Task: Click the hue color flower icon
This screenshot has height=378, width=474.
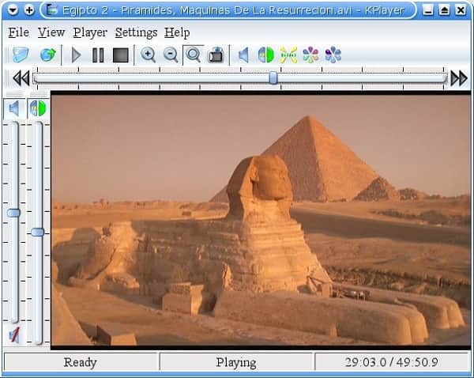Action: (310, 55)
